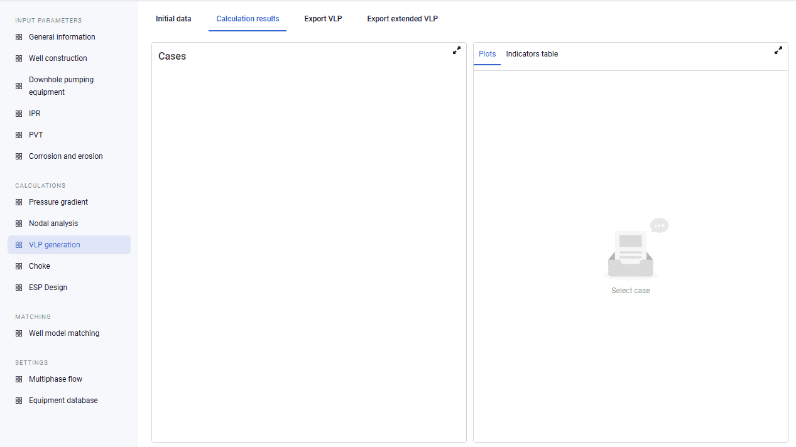Open the Export extended VLP tab
The height and width of the screenshot is (447, 796).
point(403,19)
